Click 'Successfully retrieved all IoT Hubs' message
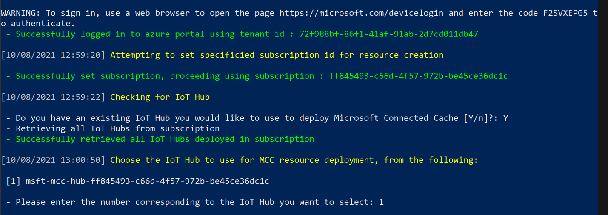The image size is (608, 215). click(x=165, y=139)
